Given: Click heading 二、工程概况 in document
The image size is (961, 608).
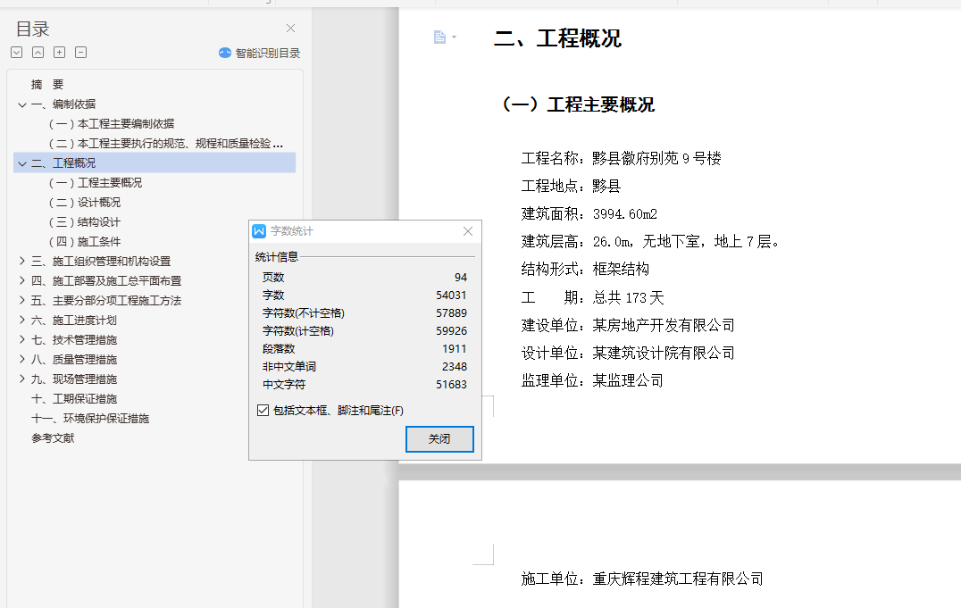Looking at the screenshot, I should click(557, 38).
